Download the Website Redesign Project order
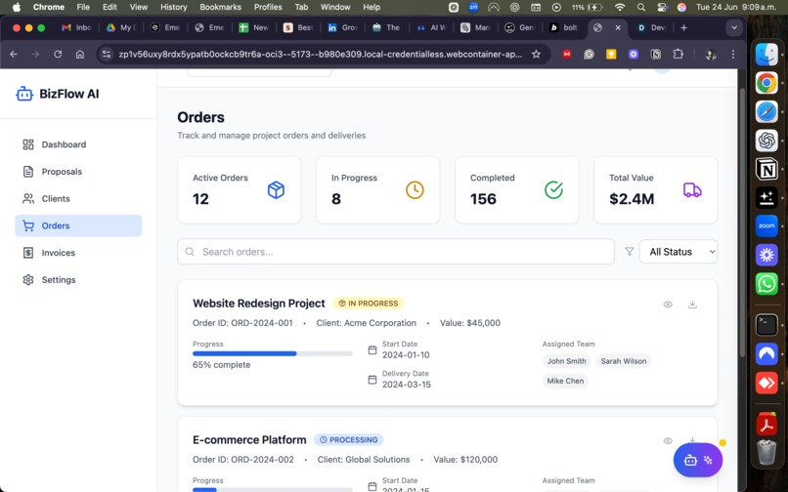Image resolution: width=788 pixels, height=492 pixels. (x=692, y=305)
